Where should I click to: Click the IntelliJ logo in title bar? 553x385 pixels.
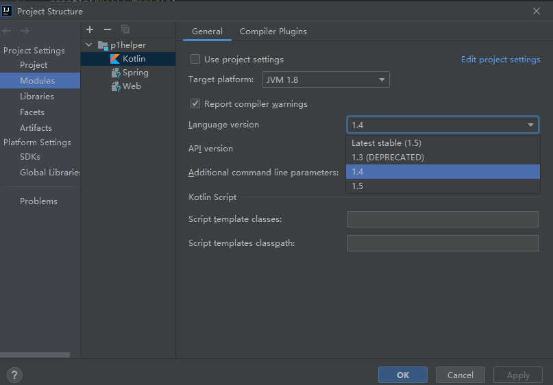pyautogui.click(x=7, y=11)
